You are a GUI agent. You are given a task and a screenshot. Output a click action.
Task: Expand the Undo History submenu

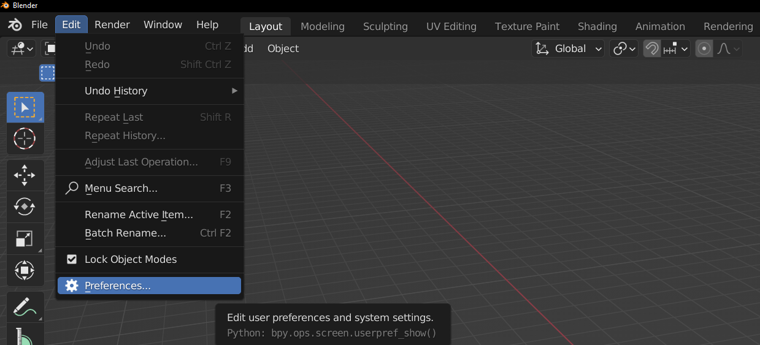[149, 91]
